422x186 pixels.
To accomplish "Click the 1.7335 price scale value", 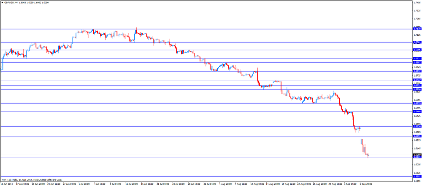I will pyautogui.click(x=417, y=11).
